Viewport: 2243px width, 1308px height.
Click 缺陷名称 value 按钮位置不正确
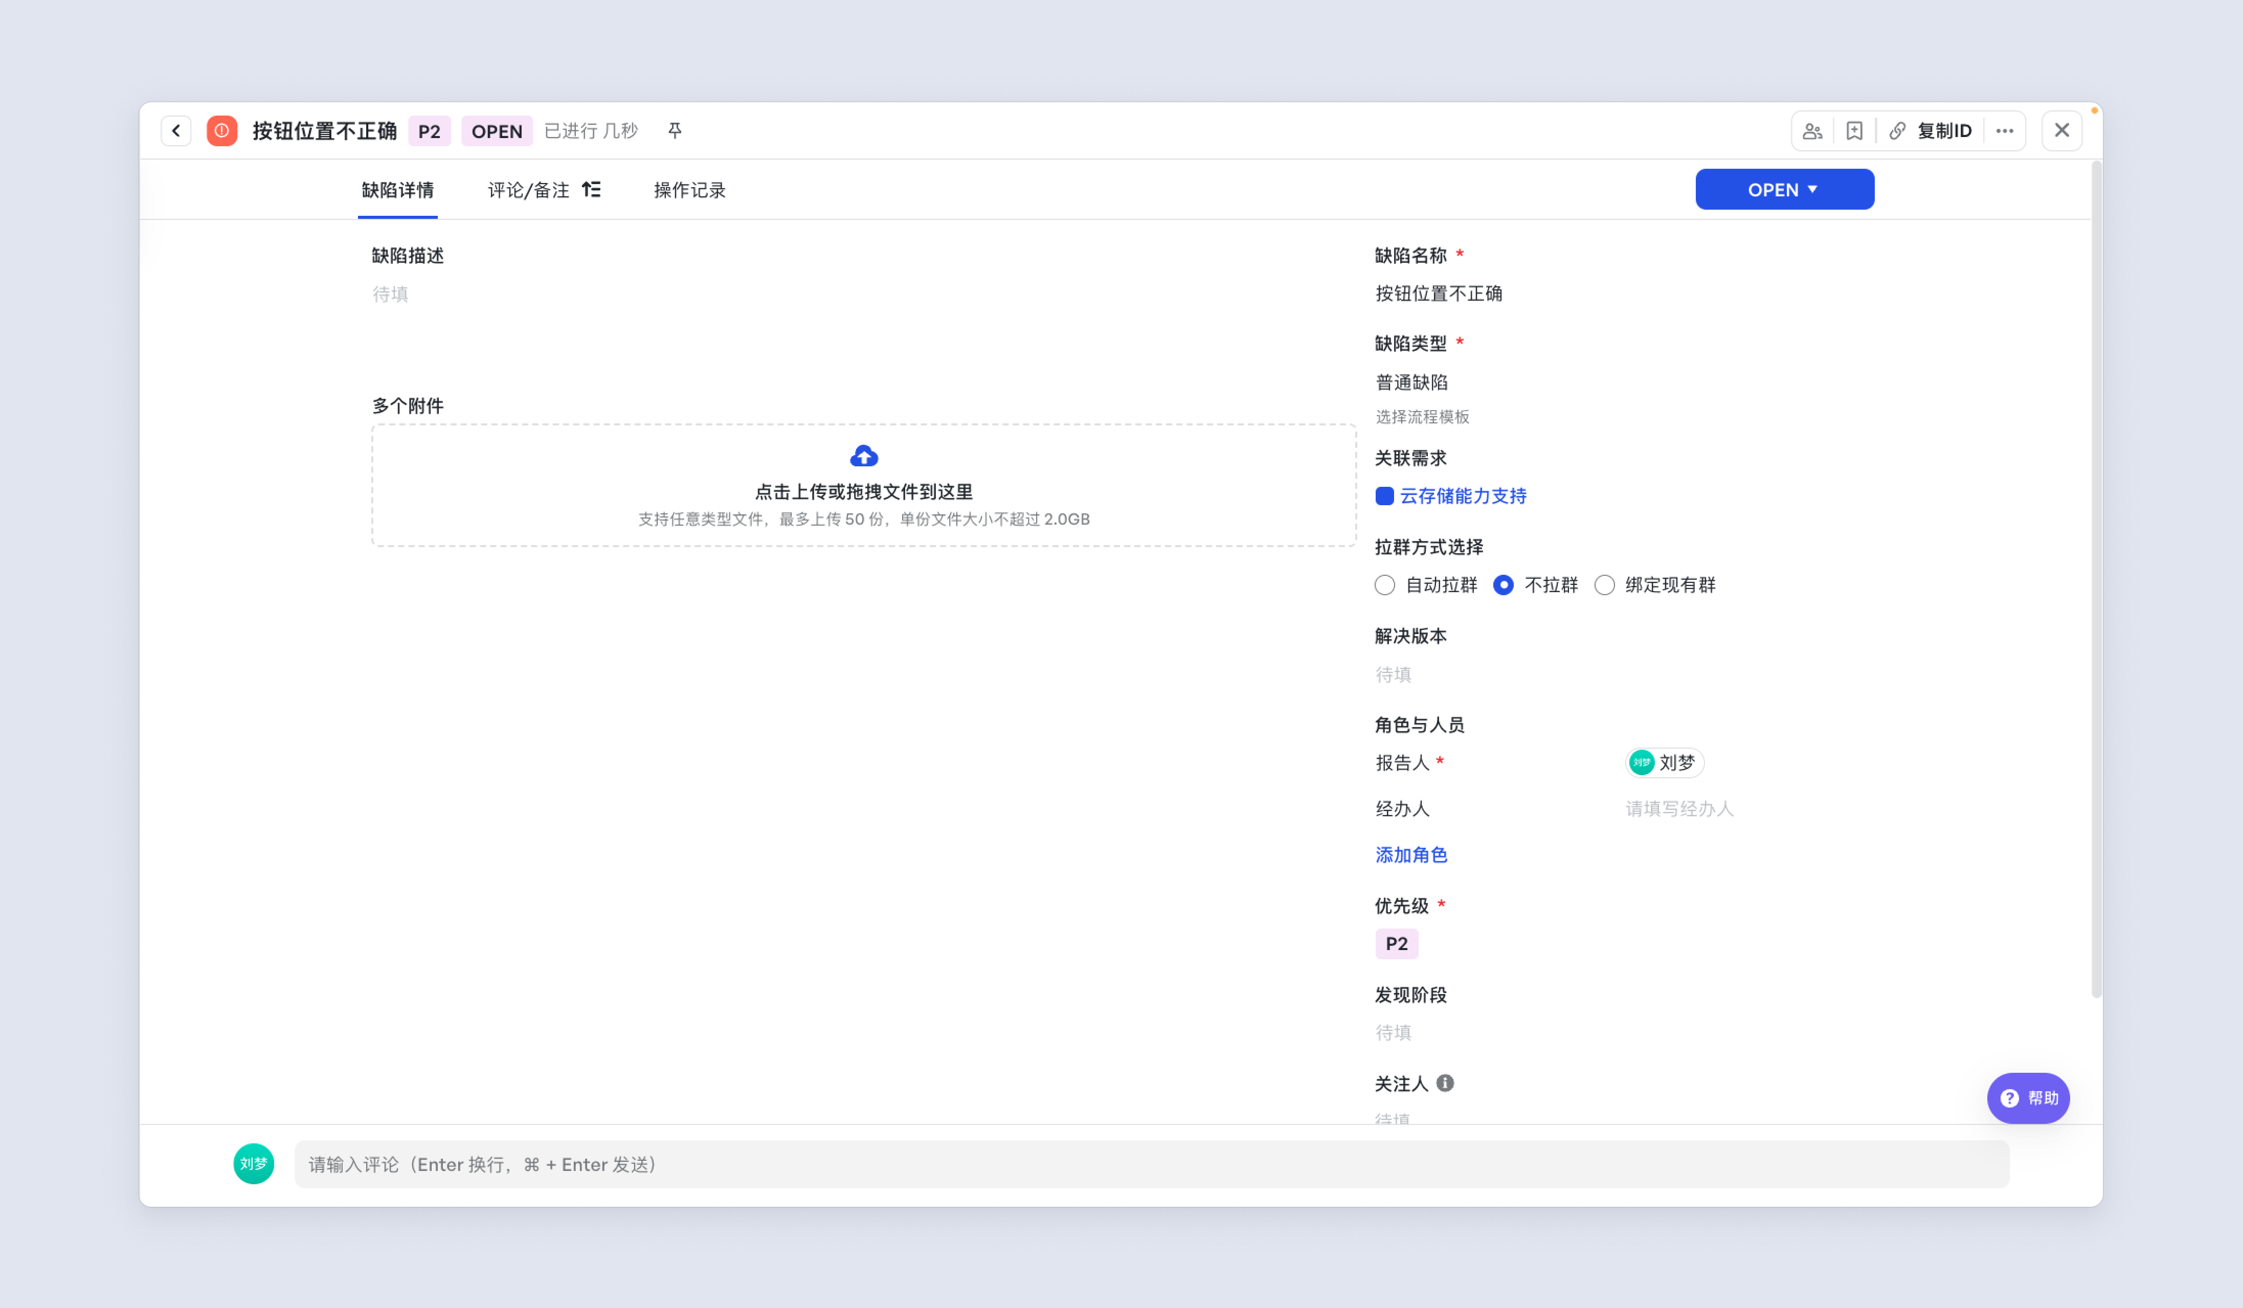[x=1439, y=294]
